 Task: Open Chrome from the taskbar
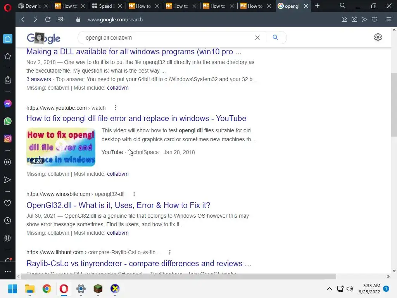47,289
